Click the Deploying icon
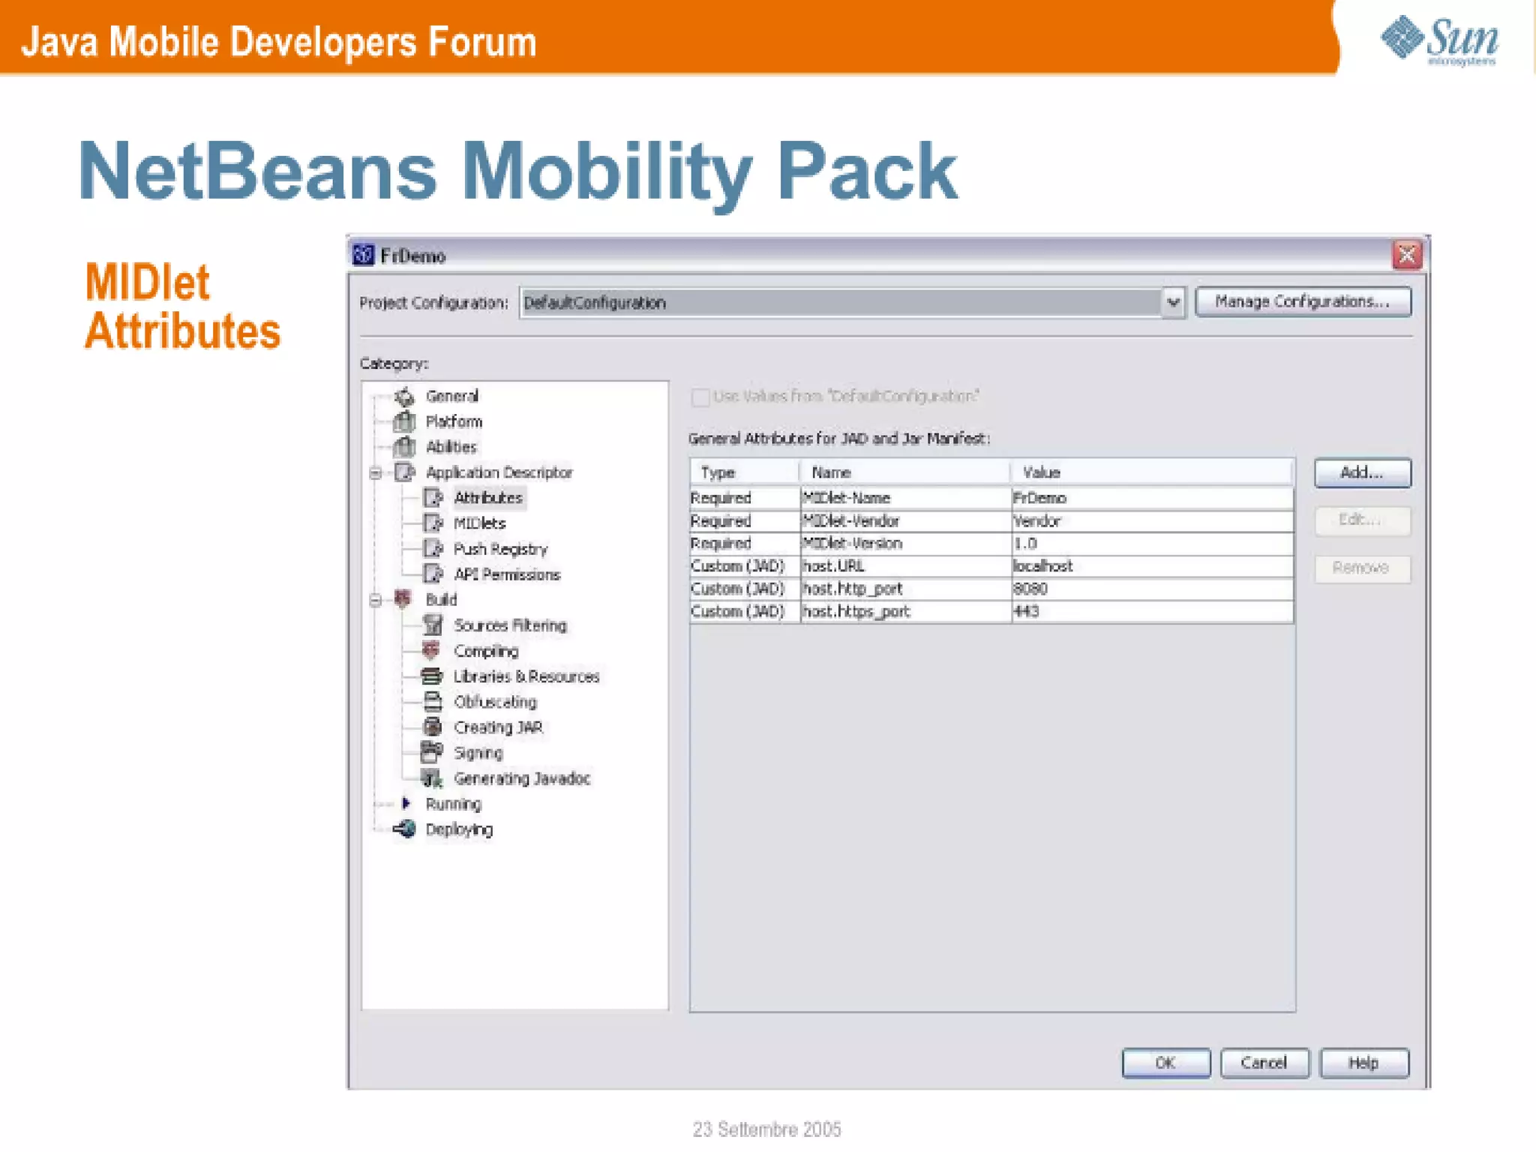1536x1152 pixels. (404, 829)
